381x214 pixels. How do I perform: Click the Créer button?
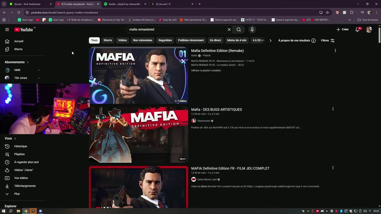[342, 29]
